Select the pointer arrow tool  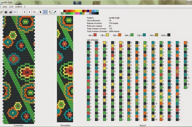[x=41, y=12]
